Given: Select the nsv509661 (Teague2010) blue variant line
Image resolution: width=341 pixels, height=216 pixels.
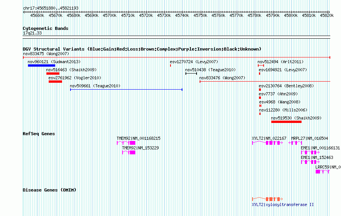Looking at the screenshot, I should (126, 90).
